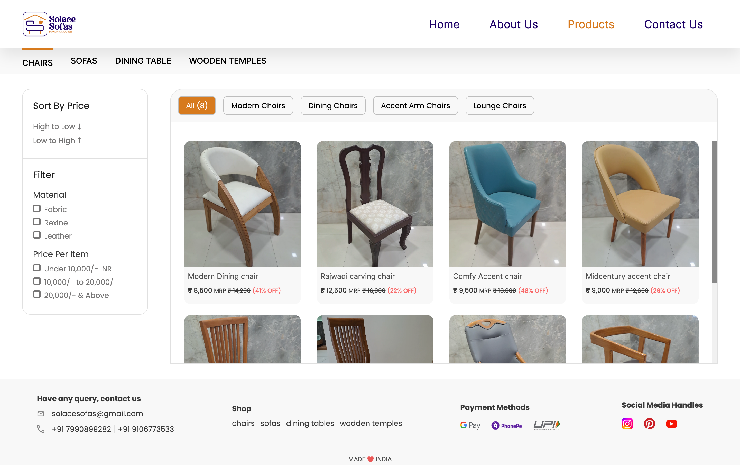Open the Contact Us menu item
Image resolution: width=740 pixels, height=465 pixels.
[673, 24]
